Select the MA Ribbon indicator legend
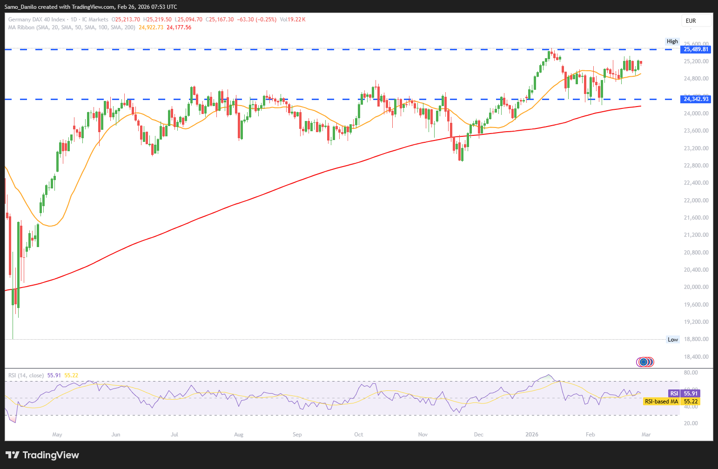Screen dimensions: 718x469 tap(27, 27)
